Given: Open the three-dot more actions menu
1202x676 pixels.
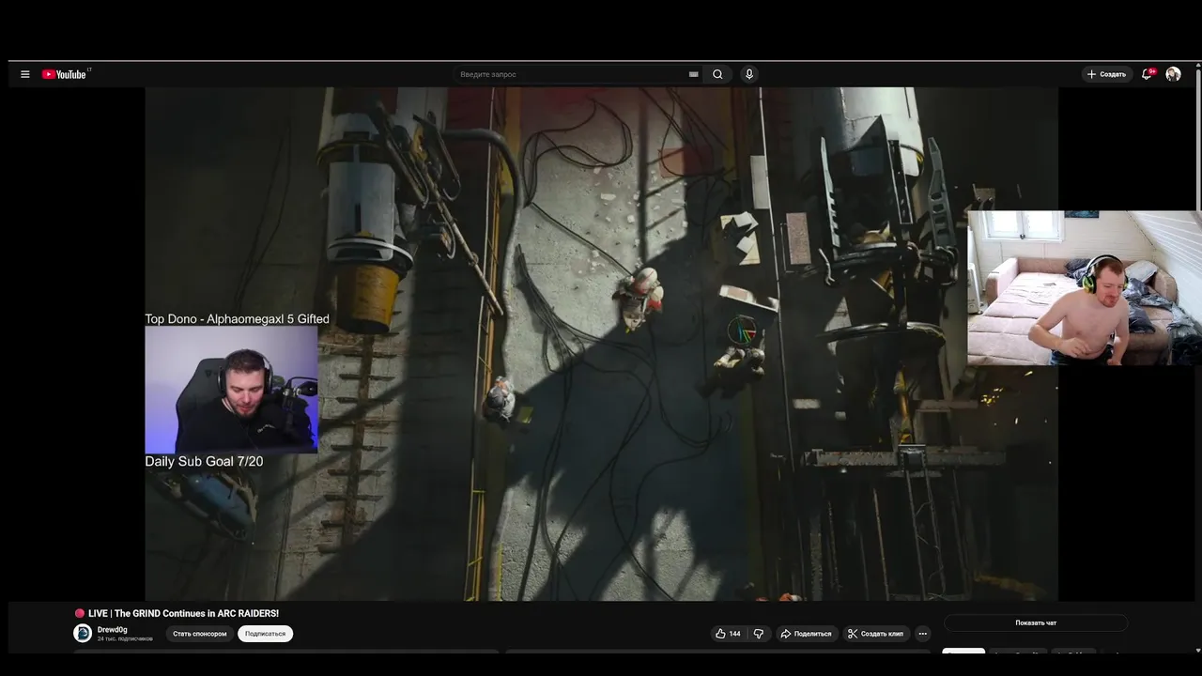Looking at the screenshot, I should click(923, 634).
